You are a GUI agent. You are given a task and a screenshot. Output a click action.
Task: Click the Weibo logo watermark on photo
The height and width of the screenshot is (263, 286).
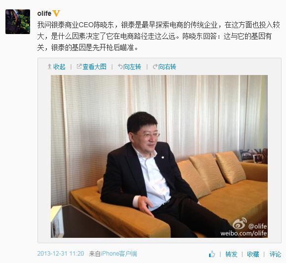pyautogui.click(x=240, y=224)
